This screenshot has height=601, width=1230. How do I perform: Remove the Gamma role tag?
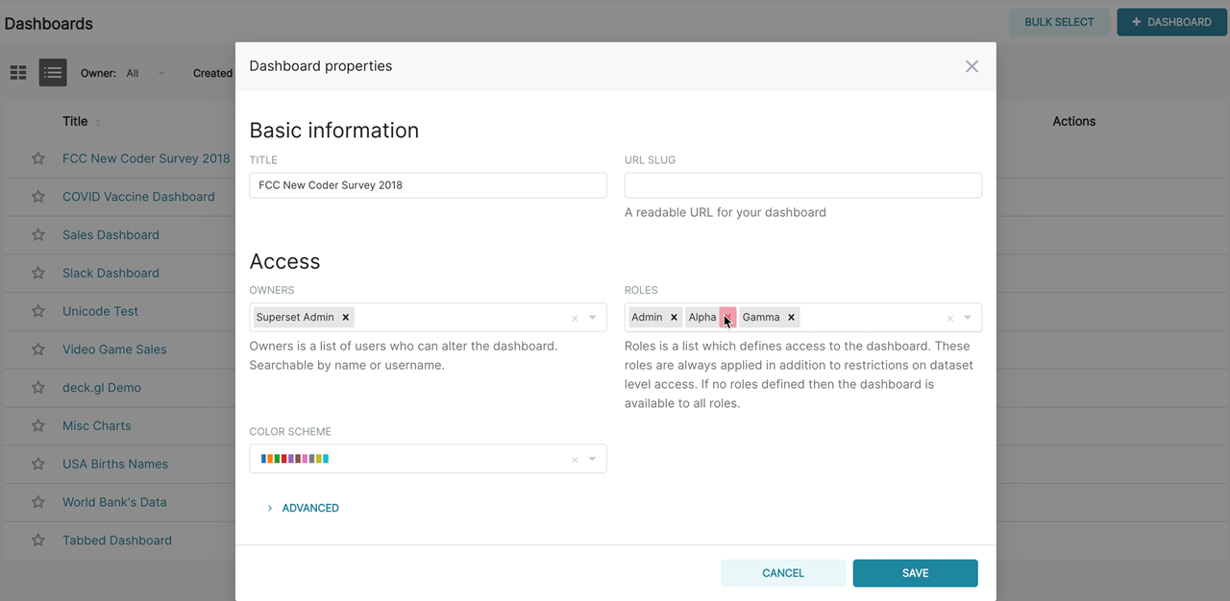tap(791, 317)
